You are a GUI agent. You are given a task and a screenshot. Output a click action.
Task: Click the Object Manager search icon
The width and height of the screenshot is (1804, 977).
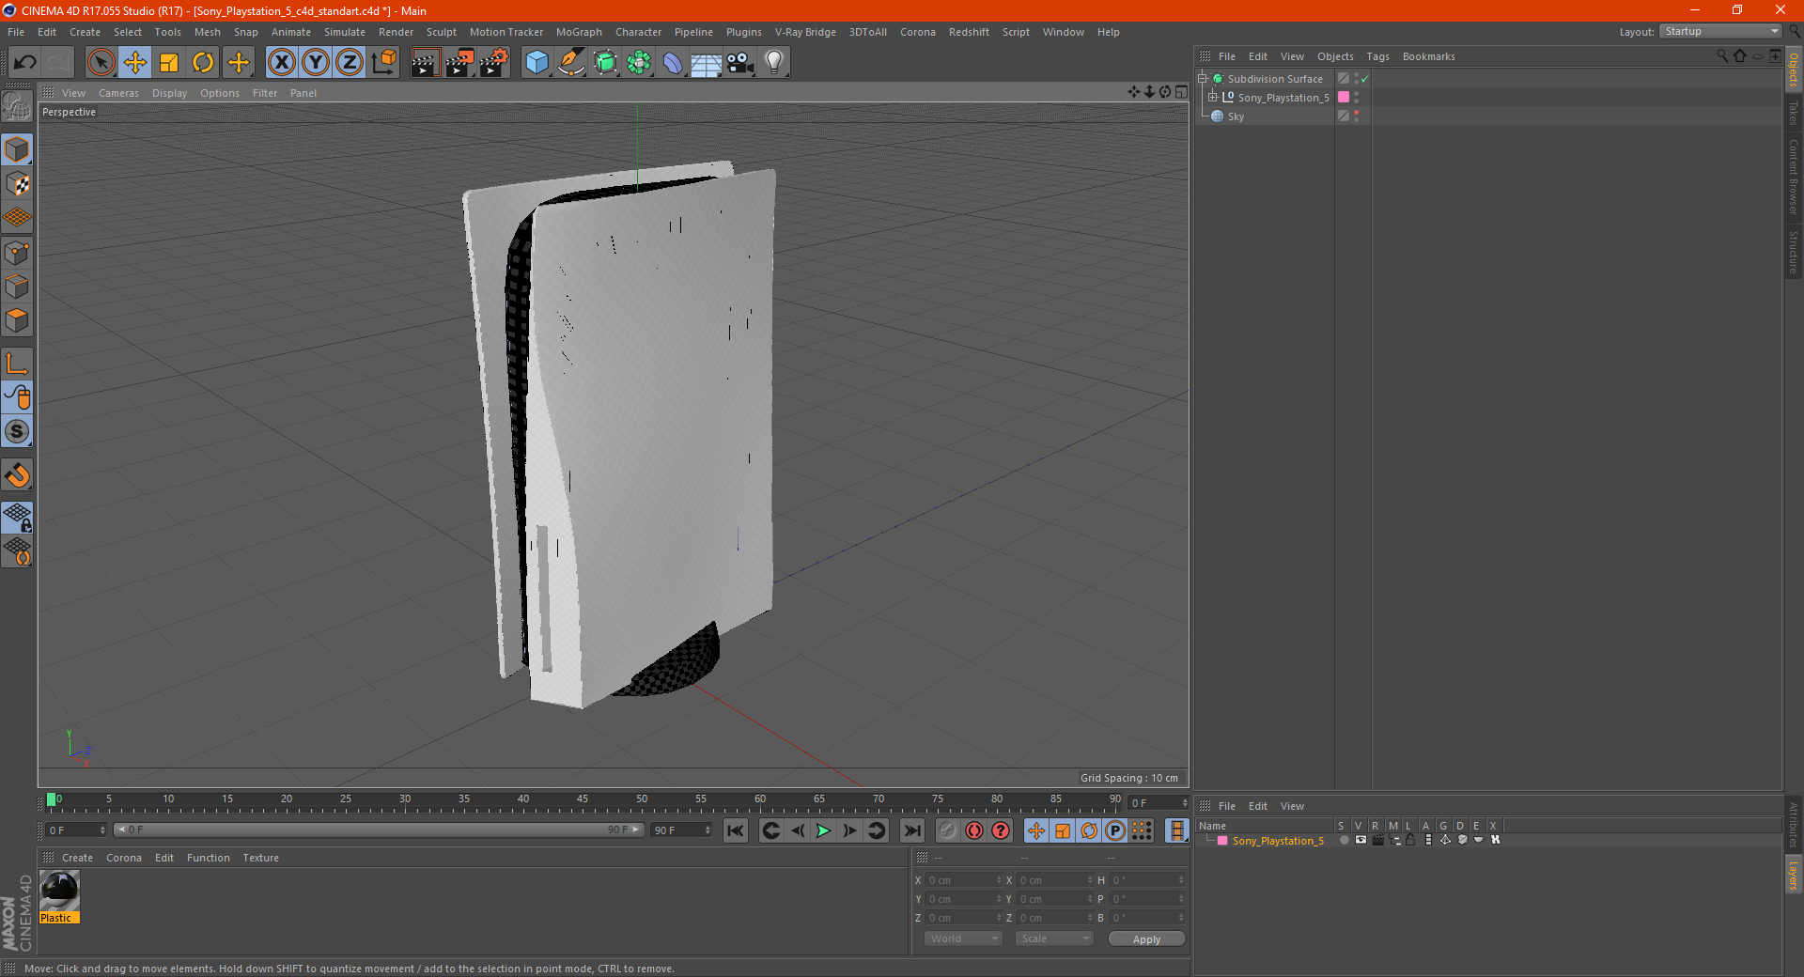(1721, 56)
